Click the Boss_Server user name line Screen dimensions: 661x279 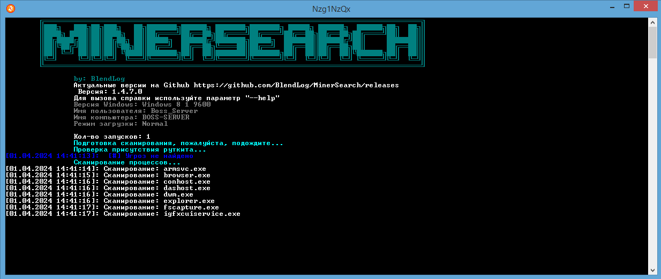pyautogui.click(x=136, y=111)
